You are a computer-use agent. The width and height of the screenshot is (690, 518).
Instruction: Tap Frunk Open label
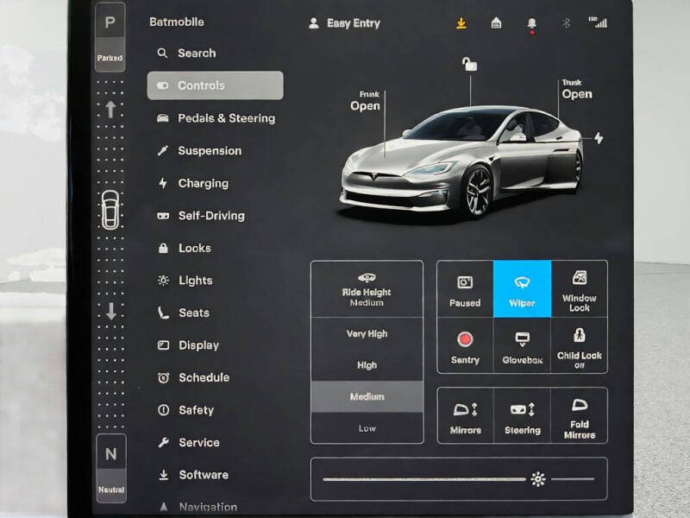pyautogui.click(x=365, y=101)
